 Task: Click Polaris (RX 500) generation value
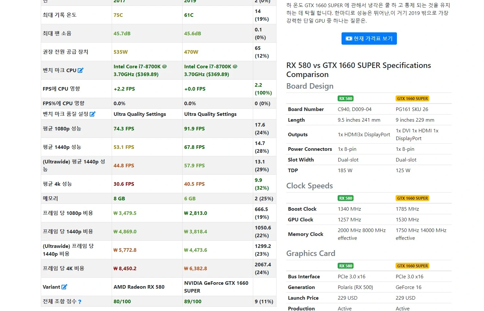click(x=355, y=287)
